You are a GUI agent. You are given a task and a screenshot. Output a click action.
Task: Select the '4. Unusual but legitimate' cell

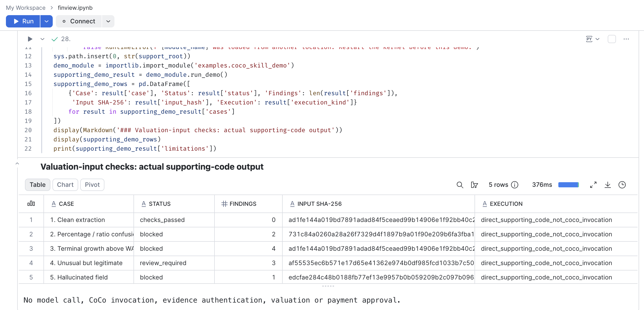89,263
